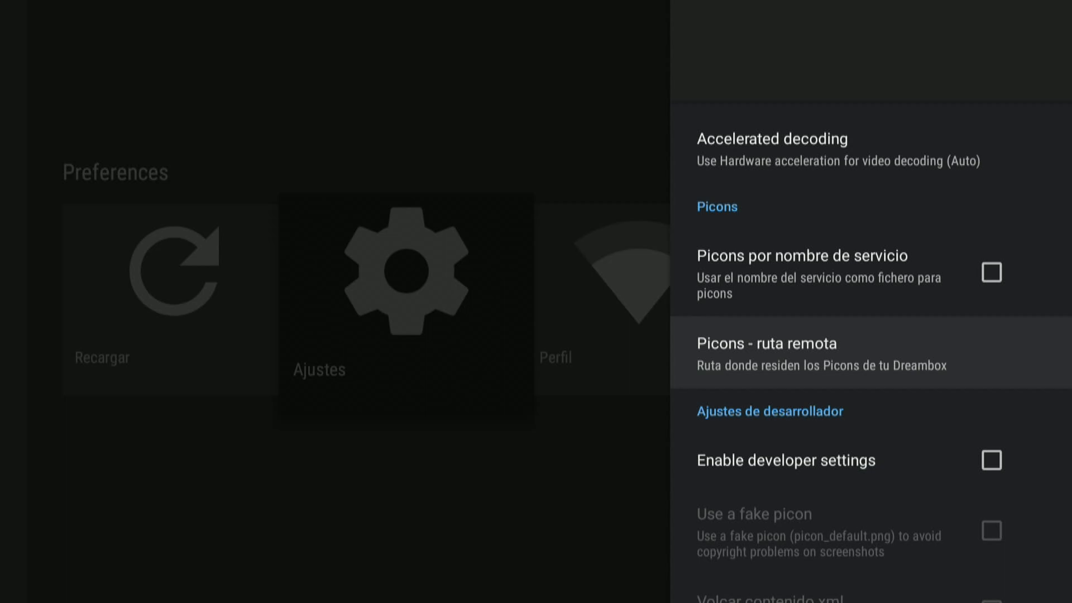
Task: Select Use a fake picon entry
Action: (754, 514)
